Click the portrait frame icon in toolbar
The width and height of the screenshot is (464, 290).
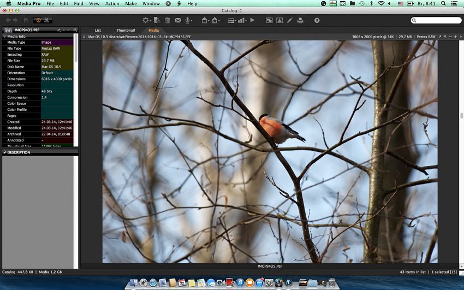[x=279, y=20]
